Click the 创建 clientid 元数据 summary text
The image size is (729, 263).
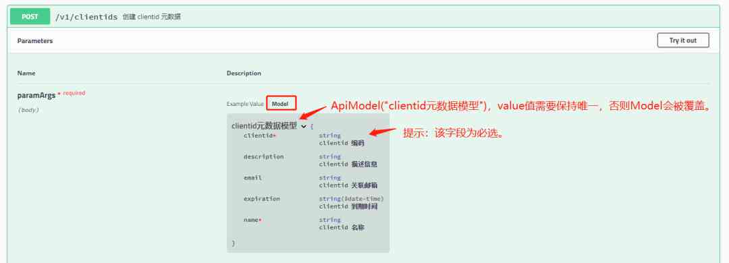pyautogui.click(x=152, y=17)
